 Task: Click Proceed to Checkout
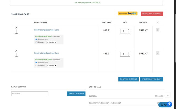coord(152,14)
